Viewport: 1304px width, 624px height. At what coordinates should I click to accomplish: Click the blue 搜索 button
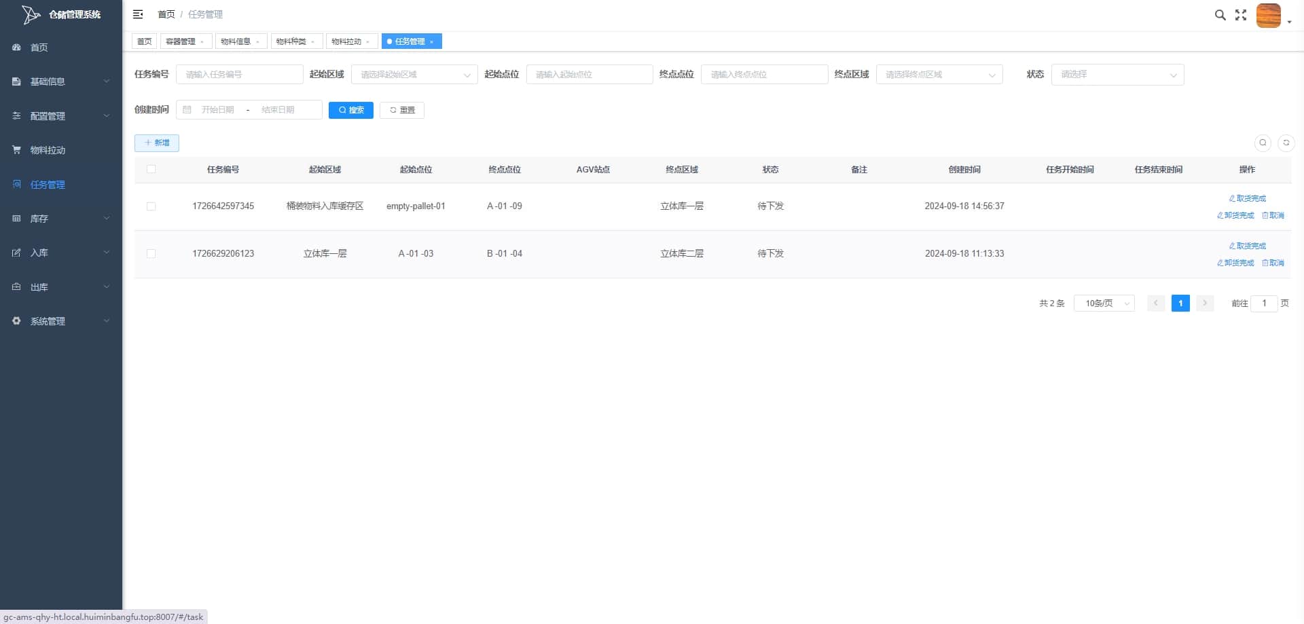pos(351,110)
